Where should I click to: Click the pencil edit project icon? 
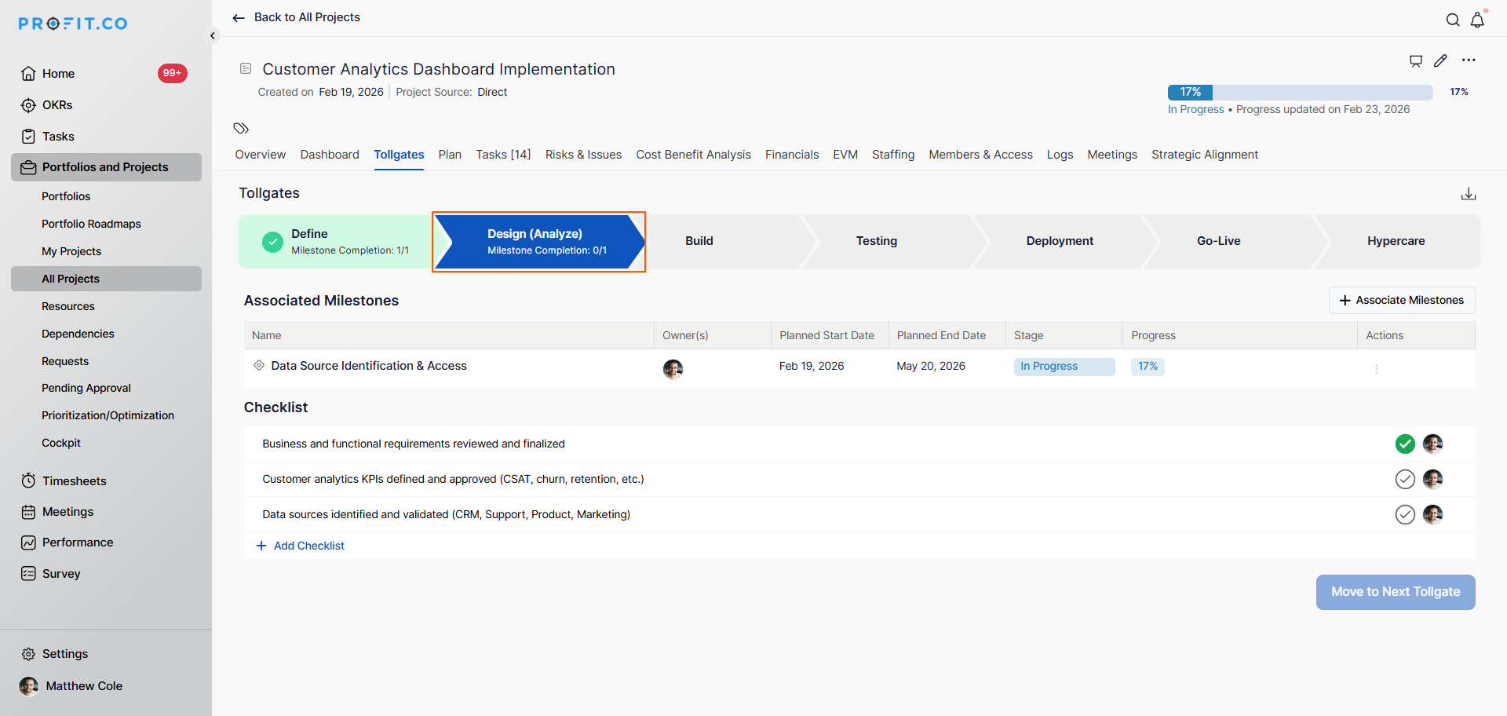point(1440,60)
